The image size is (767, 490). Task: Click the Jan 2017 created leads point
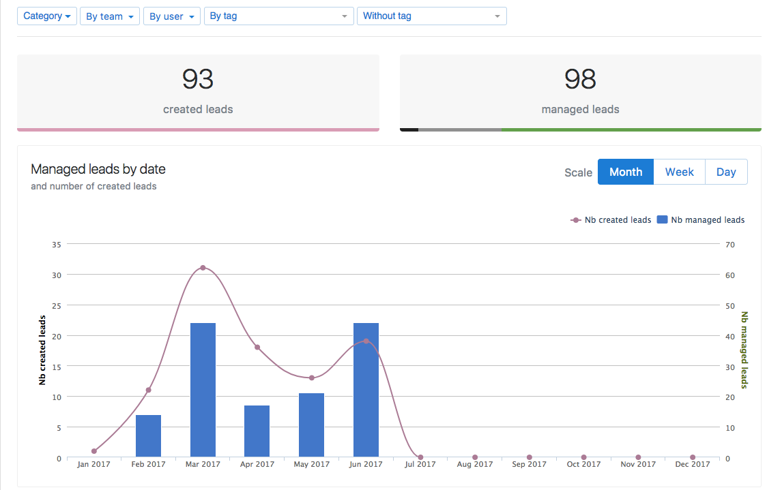(x=94, y=451)
